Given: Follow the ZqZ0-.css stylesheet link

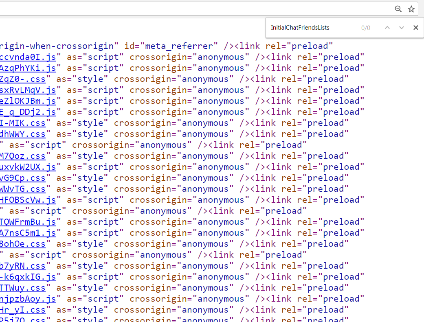Looking at the screenshot, I should (22, 79).
